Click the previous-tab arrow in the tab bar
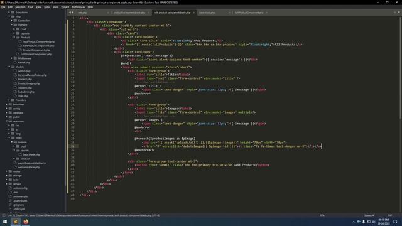The image size is (402, 226). pyautogui.click(x=70, y=13)
